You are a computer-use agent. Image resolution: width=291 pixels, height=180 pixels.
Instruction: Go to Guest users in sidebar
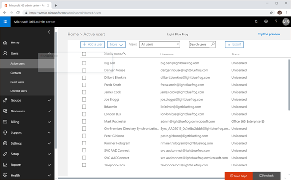[x=17, y=82]
